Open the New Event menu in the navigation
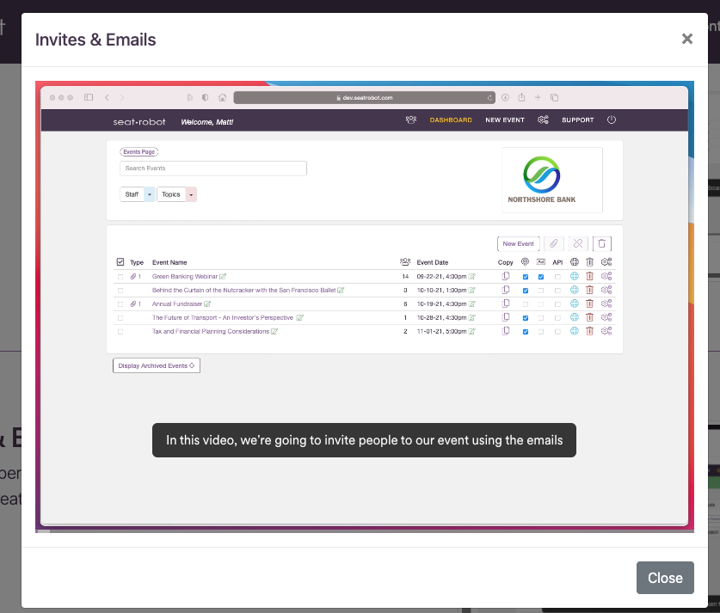 point(505,120)
